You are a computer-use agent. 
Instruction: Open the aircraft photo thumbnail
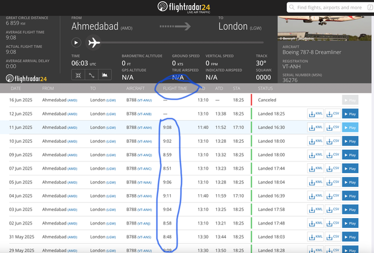coord(324,29)
